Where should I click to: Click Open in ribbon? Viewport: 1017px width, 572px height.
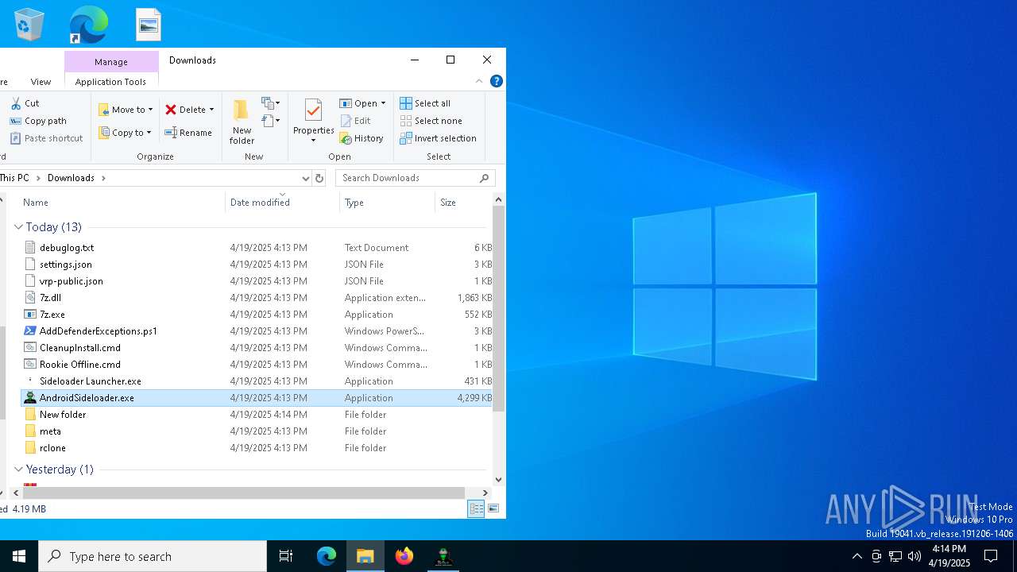point(358,103)
